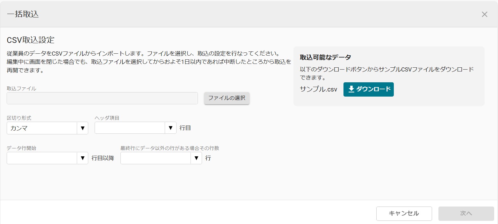Viewport: 498px width, 224px height.
Task: Click the triangle arrow on the ヘッダ項目 dropdown
Action: 170,128
